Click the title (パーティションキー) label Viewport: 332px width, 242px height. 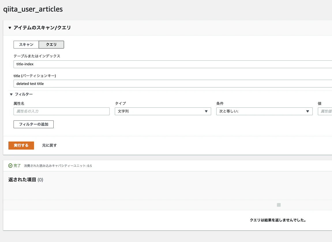(x=35, y=76)
